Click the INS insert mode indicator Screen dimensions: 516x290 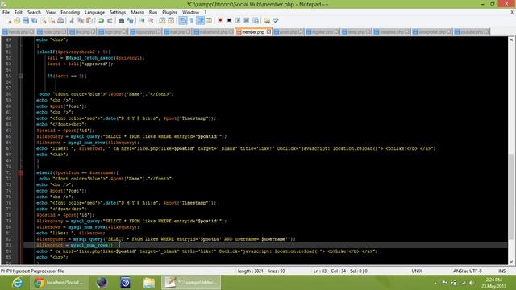pyautogui.click(x=501, y=271)
